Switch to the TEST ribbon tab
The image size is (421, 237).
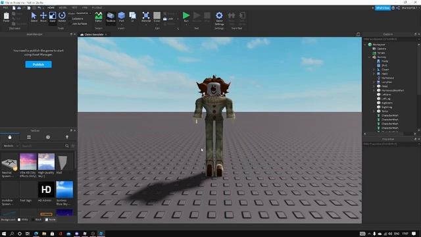[x=74, y=8]
